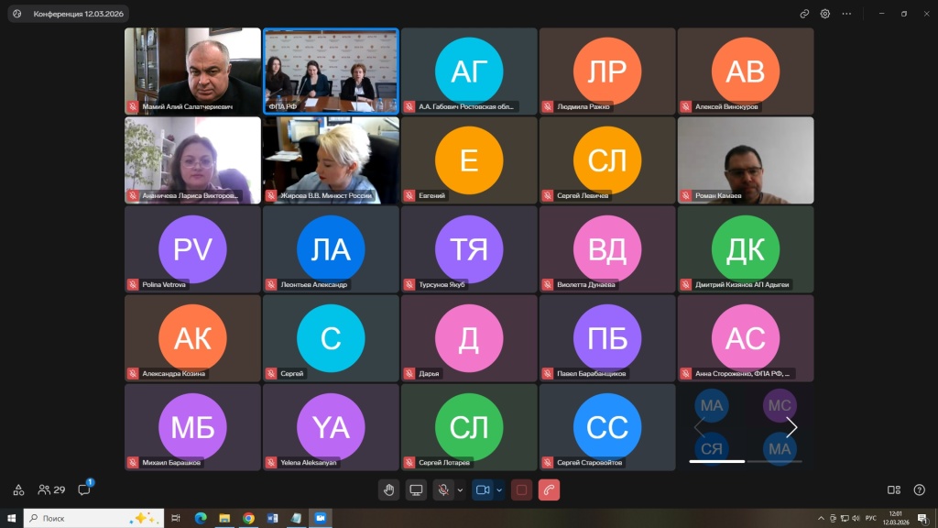Change the video layout view
The width and height of the screenshot is (938, 528).
click(x=894, y=489)
